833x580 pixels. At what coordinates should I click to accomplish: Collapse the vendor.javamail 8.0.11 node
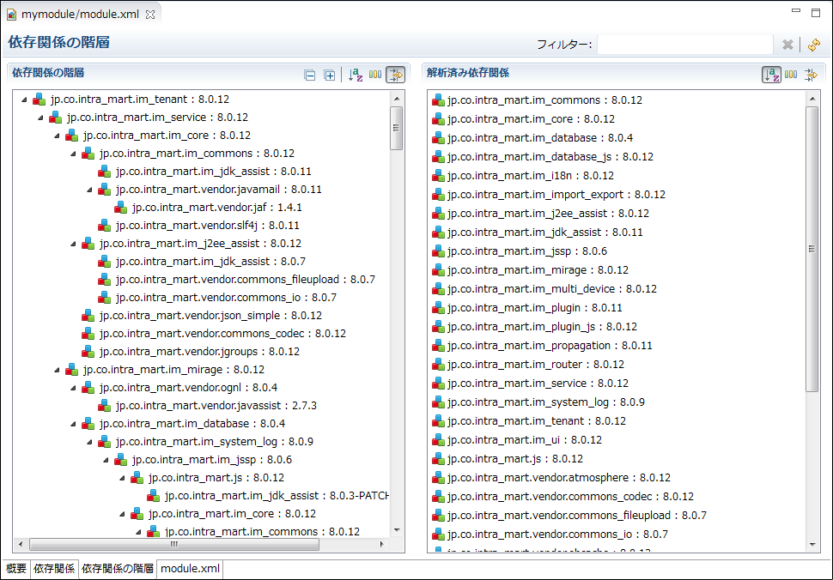89,190
